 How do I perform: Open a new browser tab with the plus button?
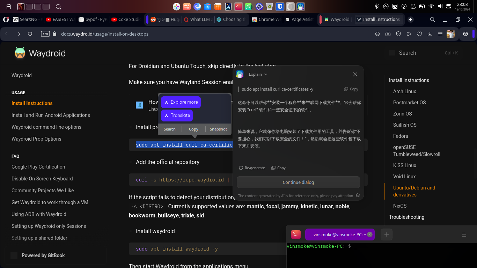click(x=411, y=20)
